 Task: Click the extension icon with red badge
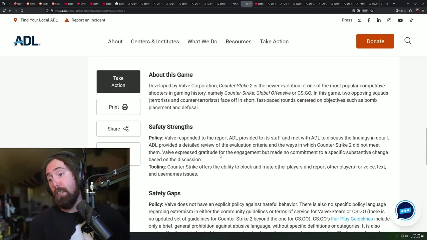tap(417, 10)
